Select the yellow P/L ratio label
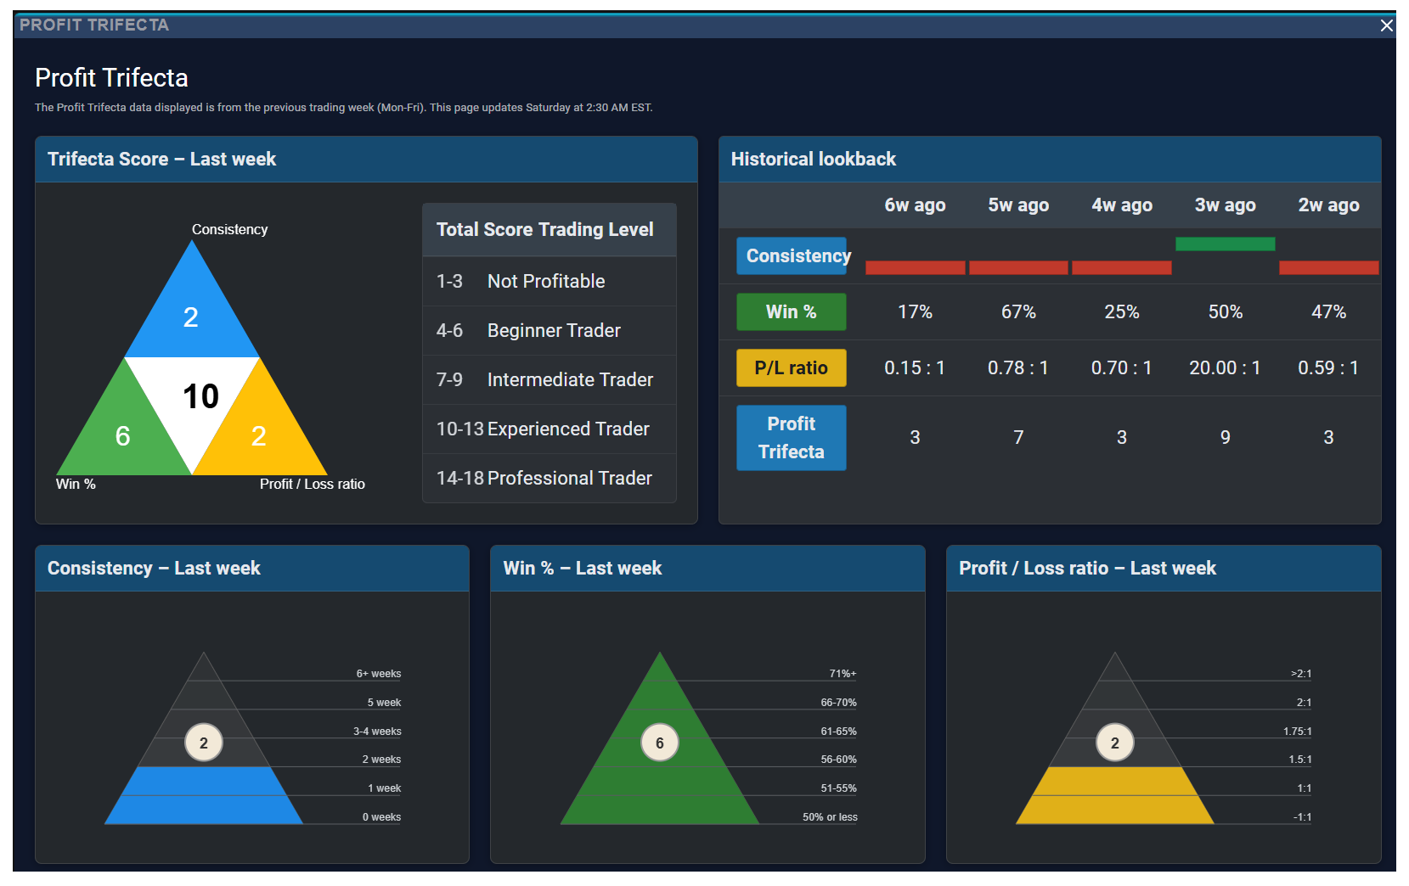The width and height of the screenshot is (1409, 886). pyautogui.click(x=792, y=367)
